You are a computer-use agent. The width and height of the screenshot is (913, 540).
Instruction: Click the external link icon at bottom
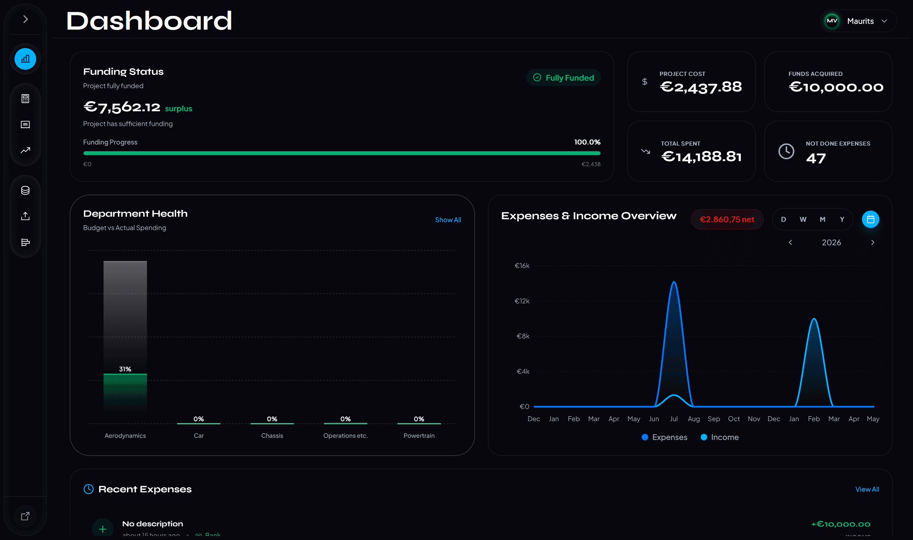click(x=25, y=516)
